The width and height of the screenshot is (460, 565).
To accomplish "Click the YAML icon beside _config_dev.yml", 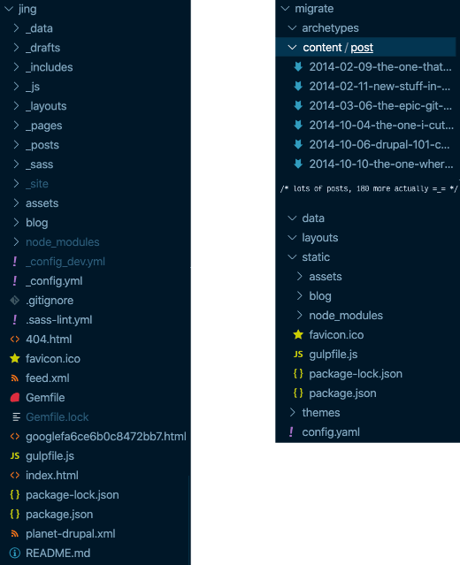I will (15, 262).
